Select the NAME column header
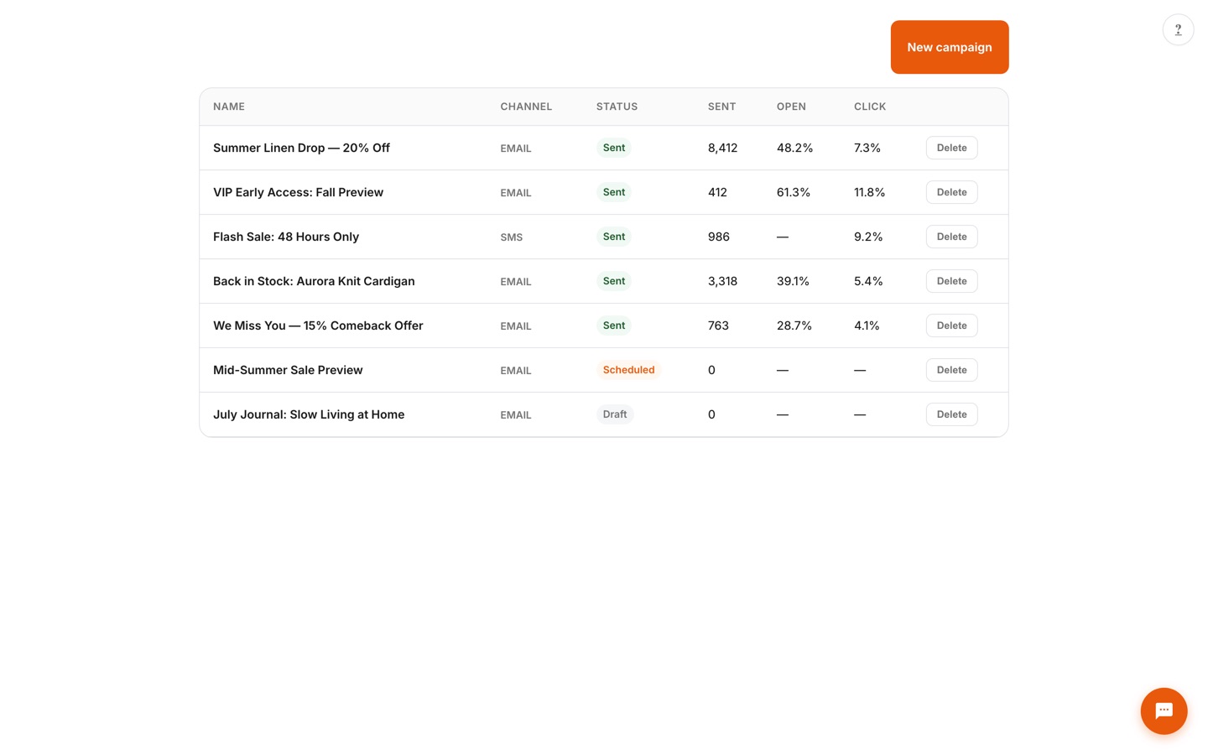The height and width of the screenshot is (755, 1208). 229,107
